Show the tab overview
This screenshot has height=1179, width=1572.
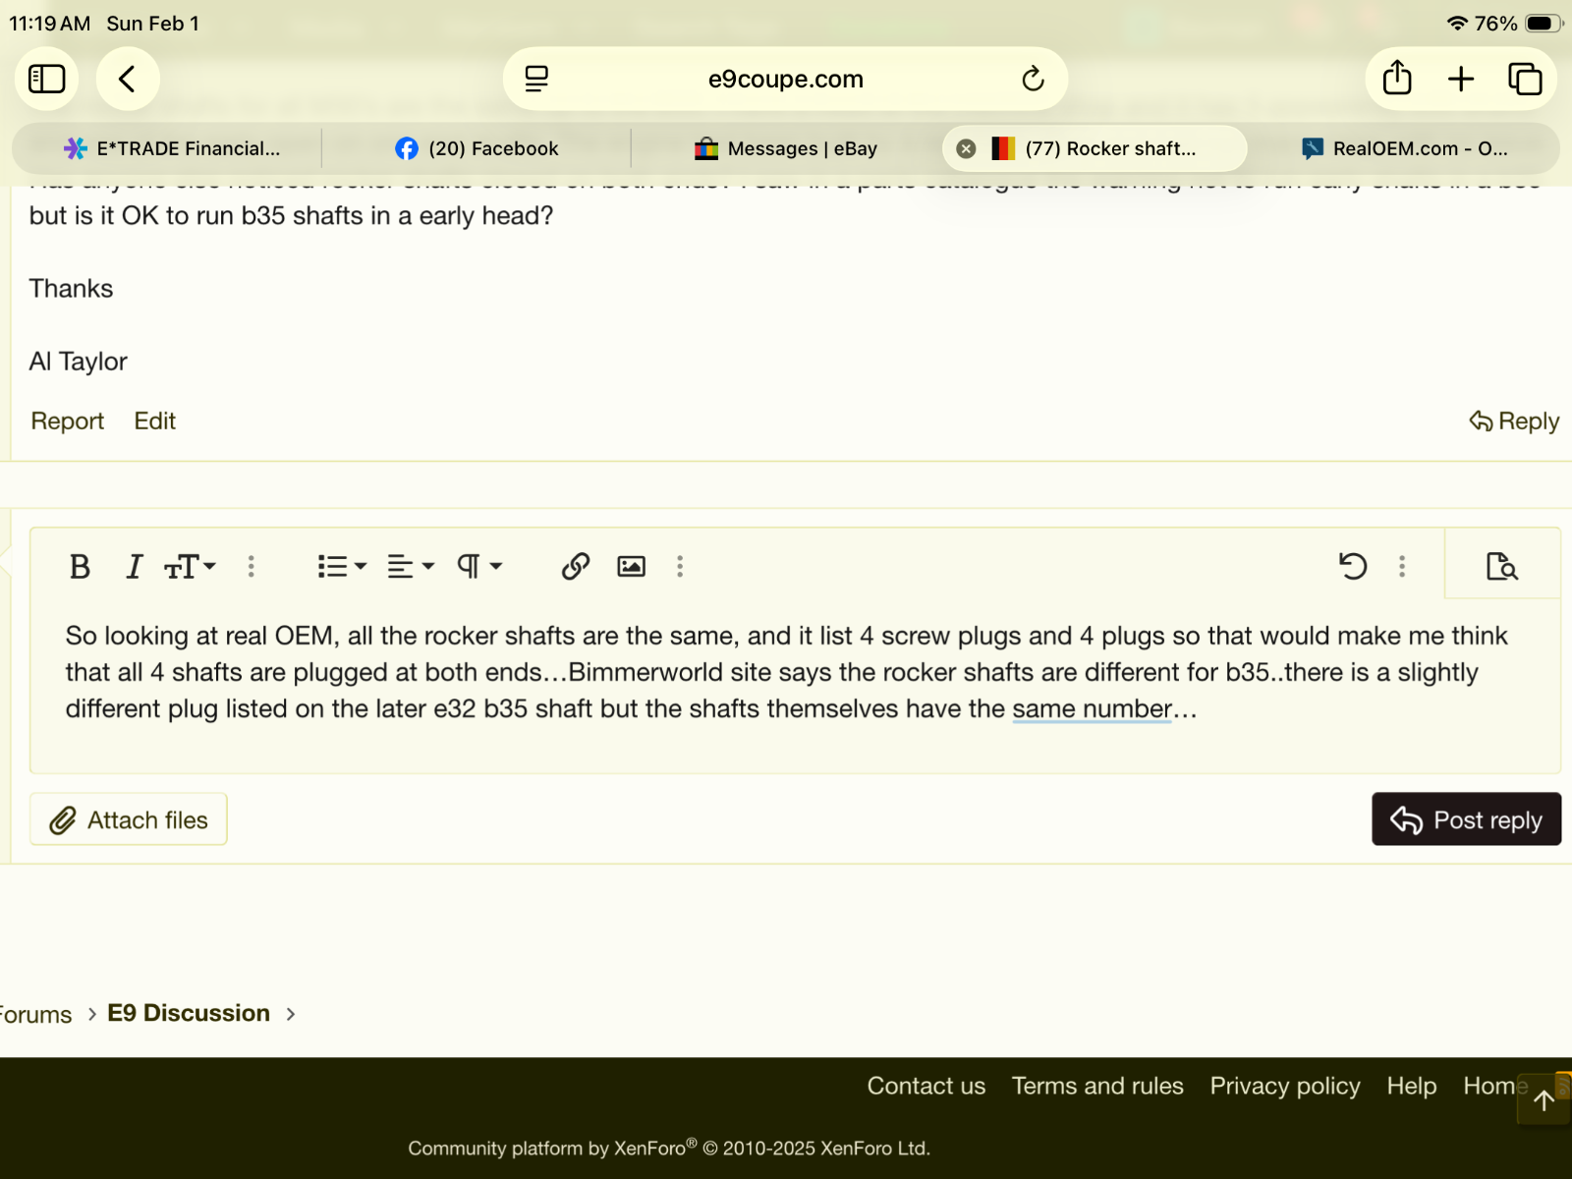1525,79
